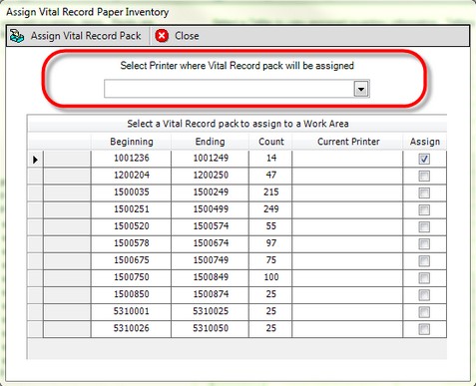Screen dimensions: 476x386
Task: Check Assign for pack 5310001
Action: [424, 312]
